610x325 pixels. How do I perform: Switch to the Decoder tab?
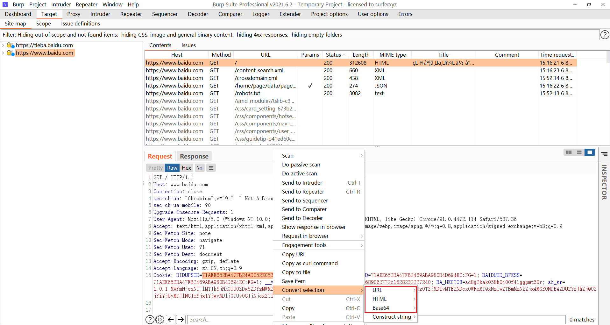[198, 14]
